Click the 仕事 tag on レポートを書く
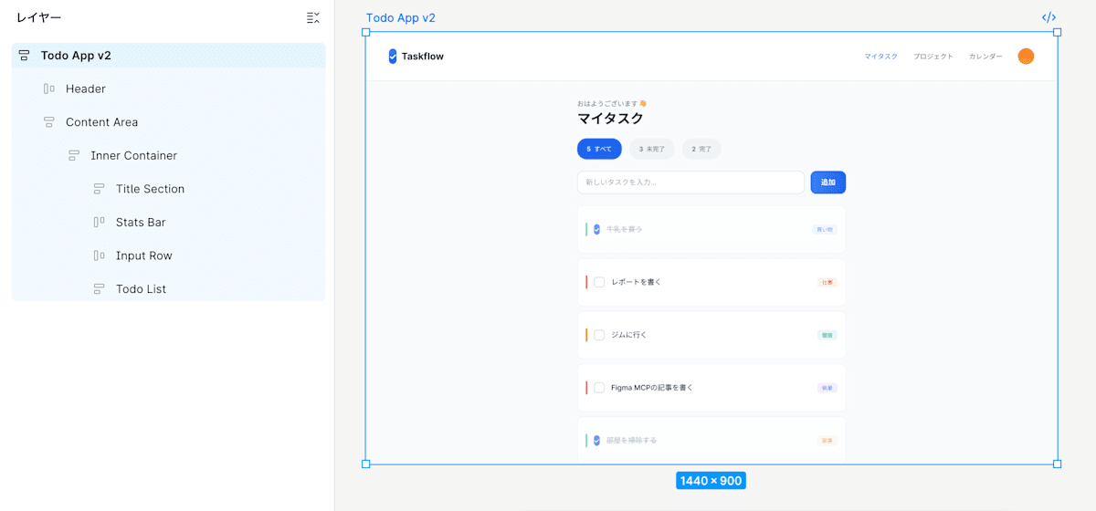 pyautogui.click(x=827, y=282)
